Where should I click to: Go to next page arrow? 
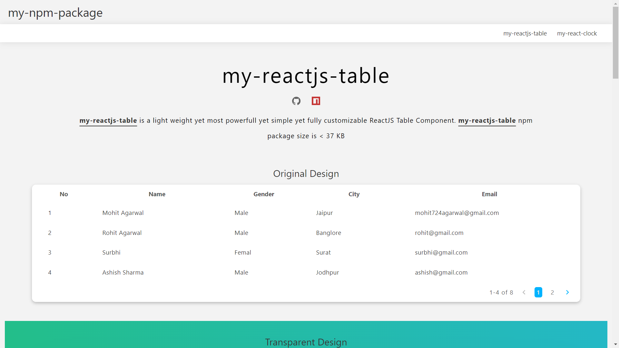(x=567, y=292)
